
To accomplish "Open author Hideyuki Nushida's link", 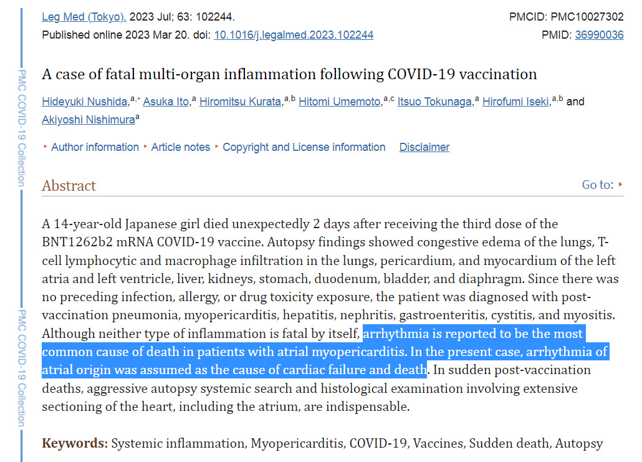I will click(x=84, y=102).
